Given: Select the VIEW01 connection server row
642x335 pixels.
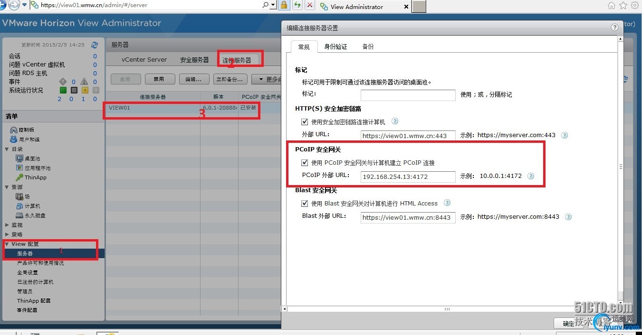Looking at the screenshot, I should [x=192, y=108].
